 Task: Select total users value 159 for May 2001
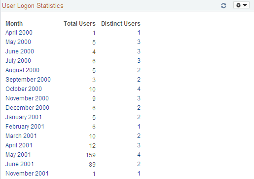tap(91, 155)
